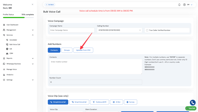Click the Settings gear icon
This screenshot has width=198, height=112.
[x=4, y=80]
